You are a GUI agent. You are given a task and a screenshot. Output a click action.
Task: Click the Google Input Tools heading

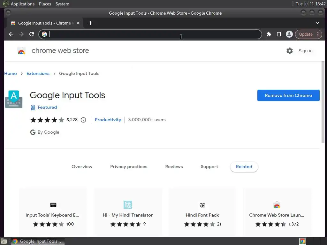[x=67, y=95]
